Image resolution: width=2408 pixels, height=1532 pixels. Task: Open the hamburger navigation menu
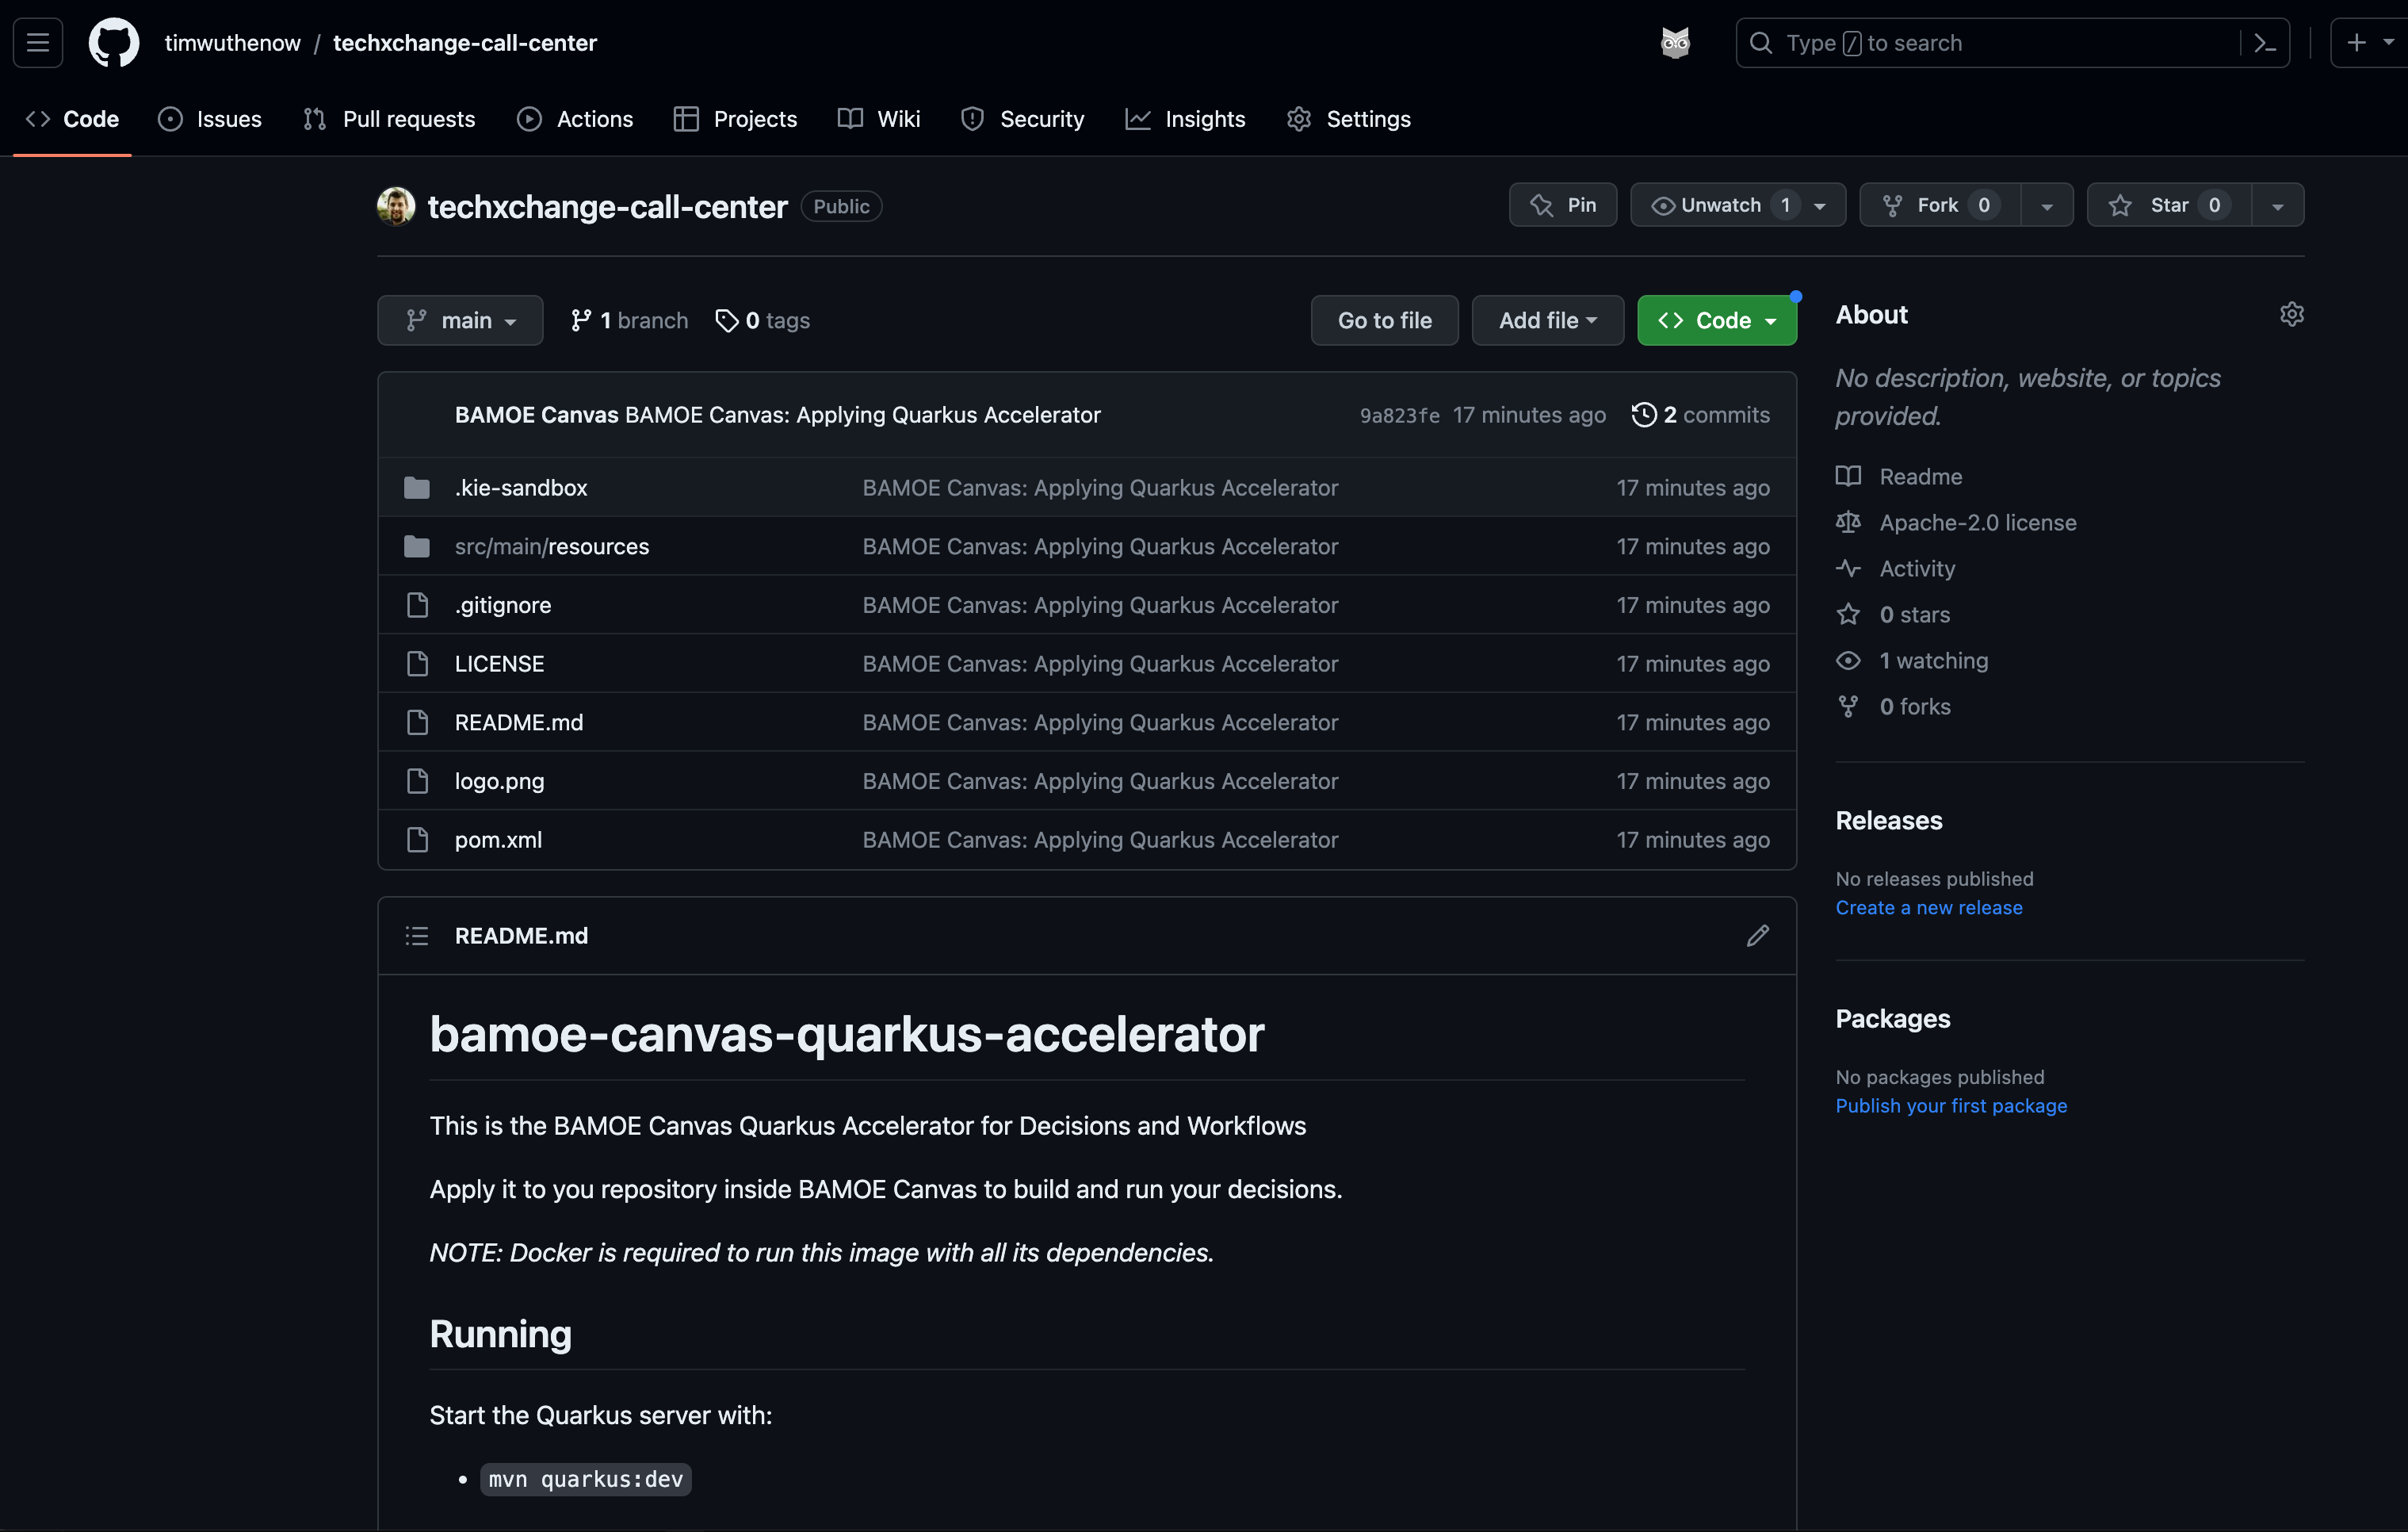tap(38, 43)
